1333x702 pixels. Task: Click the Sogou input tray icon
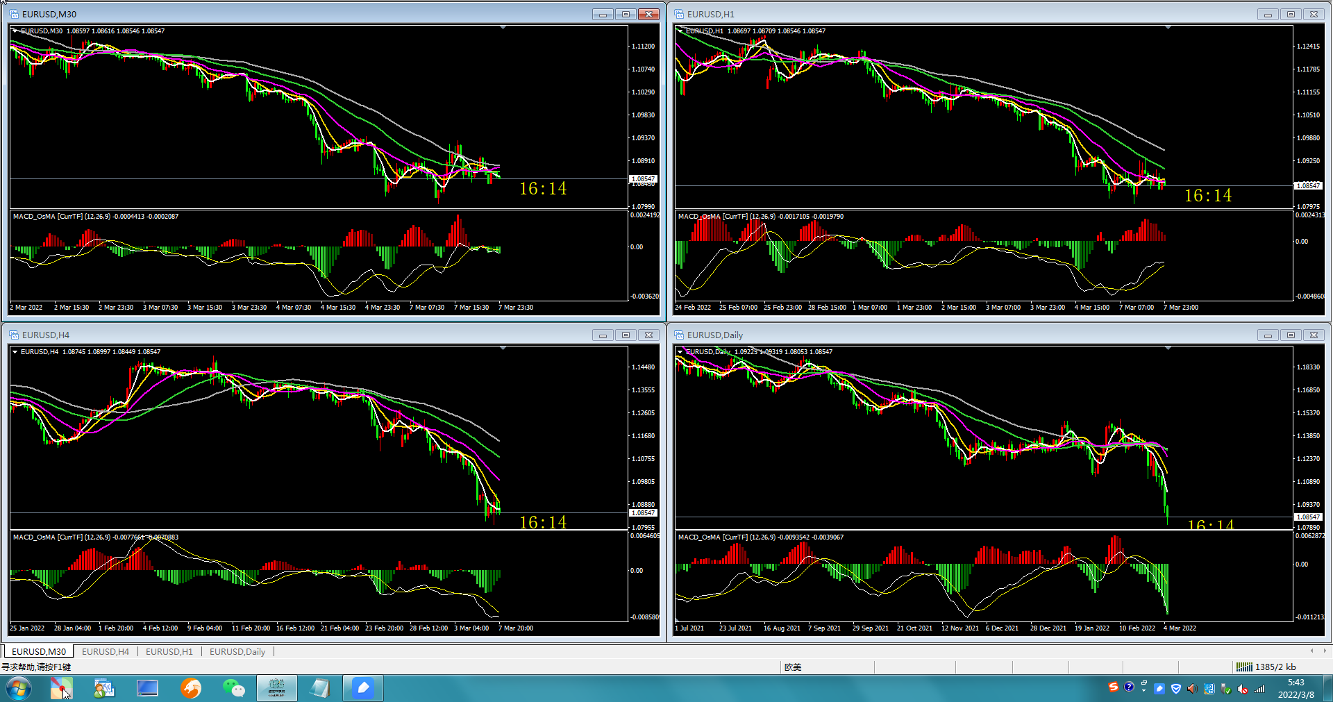coord(1114,687)
